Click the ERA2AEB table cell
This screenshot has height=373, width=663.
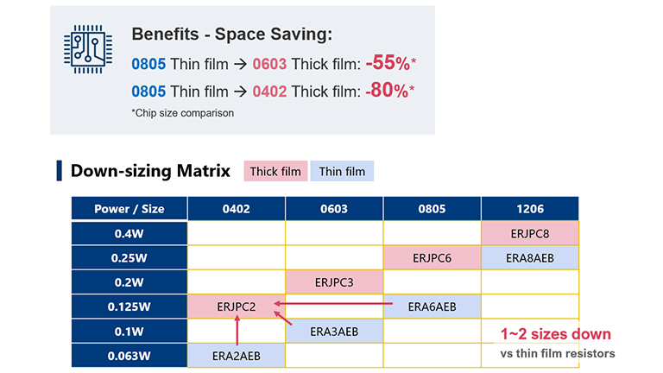(x=237, y=353)
